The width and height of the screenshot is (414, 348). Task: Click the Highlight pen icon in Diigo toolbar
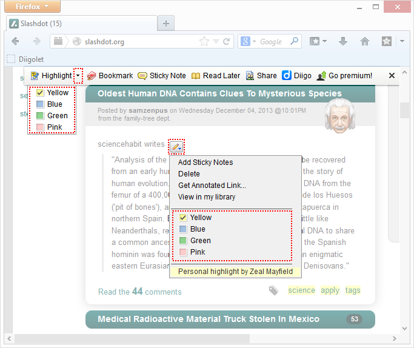pos(35,76)
